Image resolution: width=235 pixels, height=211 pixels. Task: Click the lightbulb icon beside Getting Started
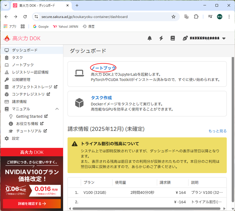11,116
